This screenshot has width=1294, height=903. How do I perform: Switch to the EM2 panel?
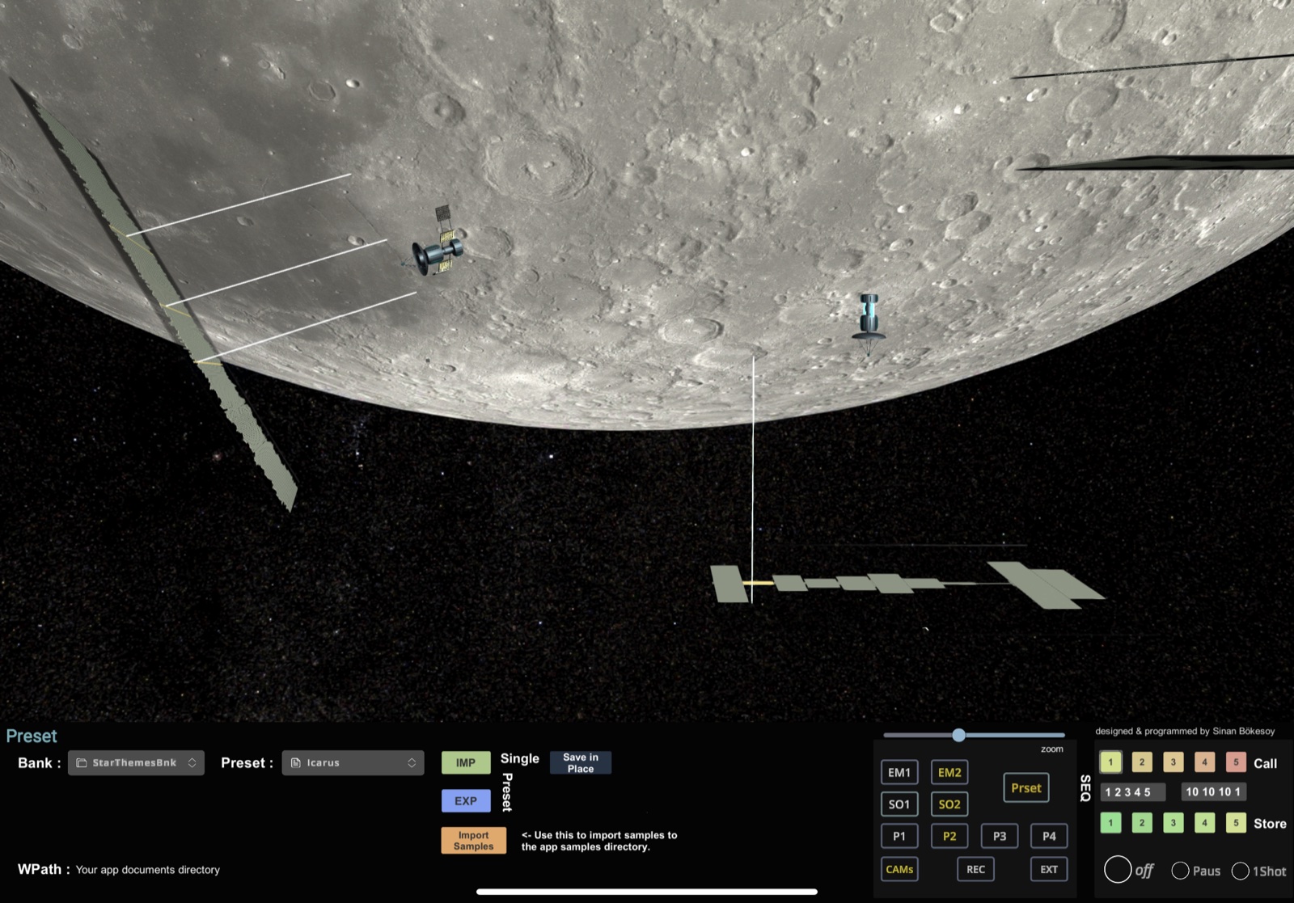[949, 772]
